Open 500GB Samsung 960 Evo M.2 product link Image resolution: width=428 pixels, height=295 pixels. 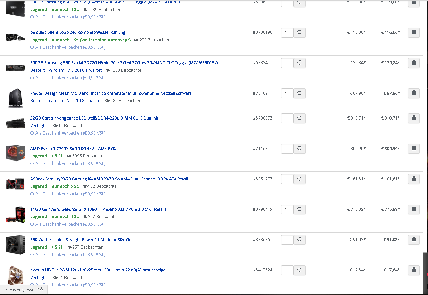(x=125, y=63)
